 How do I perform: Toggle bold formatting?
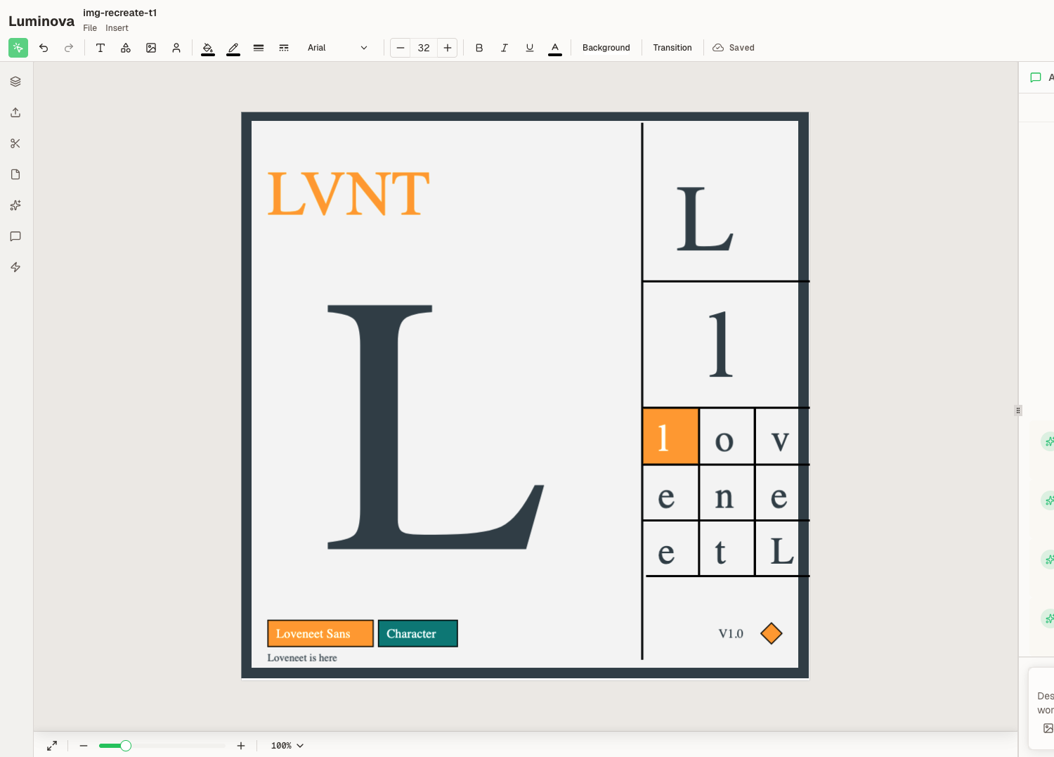(479, 48)
